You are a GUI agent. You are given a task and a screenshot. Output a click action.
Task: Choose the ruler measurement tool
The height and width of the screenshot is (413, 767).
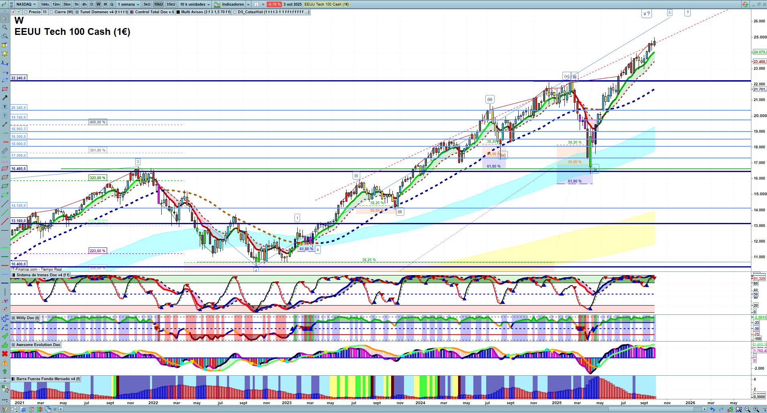point(5,151)
